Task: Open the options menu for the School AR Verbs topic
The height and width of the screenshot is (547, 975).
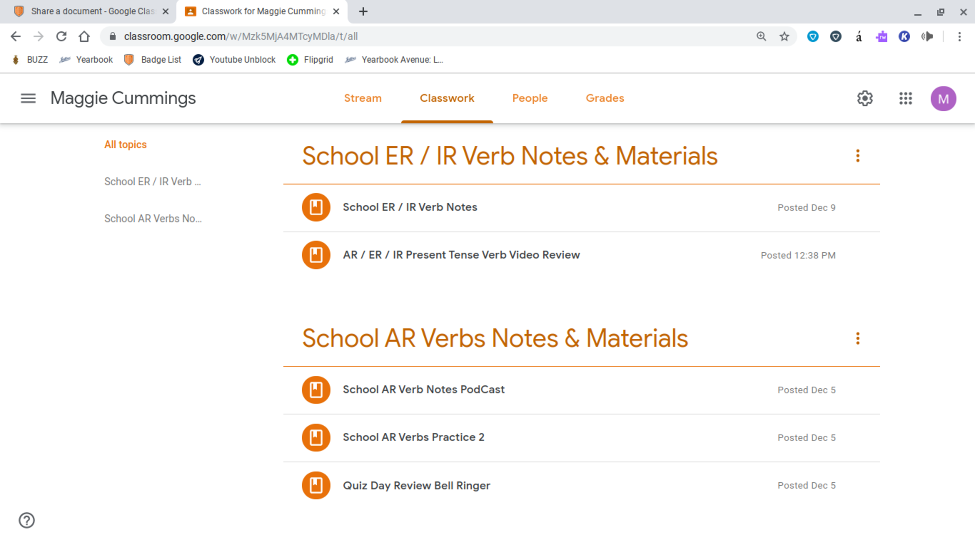Action: (857, 338)
